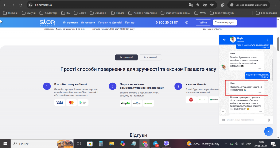Click the chat message input field
280x148 pixels.
tap(246, 120)
